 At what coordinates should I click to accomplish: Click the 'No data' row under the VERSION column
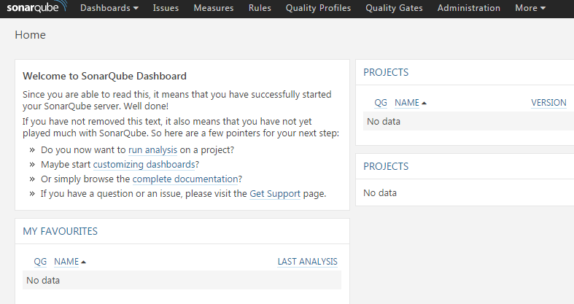[468, 121]
